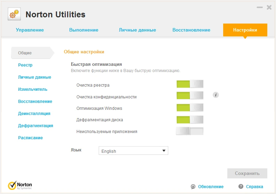Image resolution: width=276 pixels, height=194 pixels.
Task: Open Дефрагментация settings in the sidebar
Action: 35,126
